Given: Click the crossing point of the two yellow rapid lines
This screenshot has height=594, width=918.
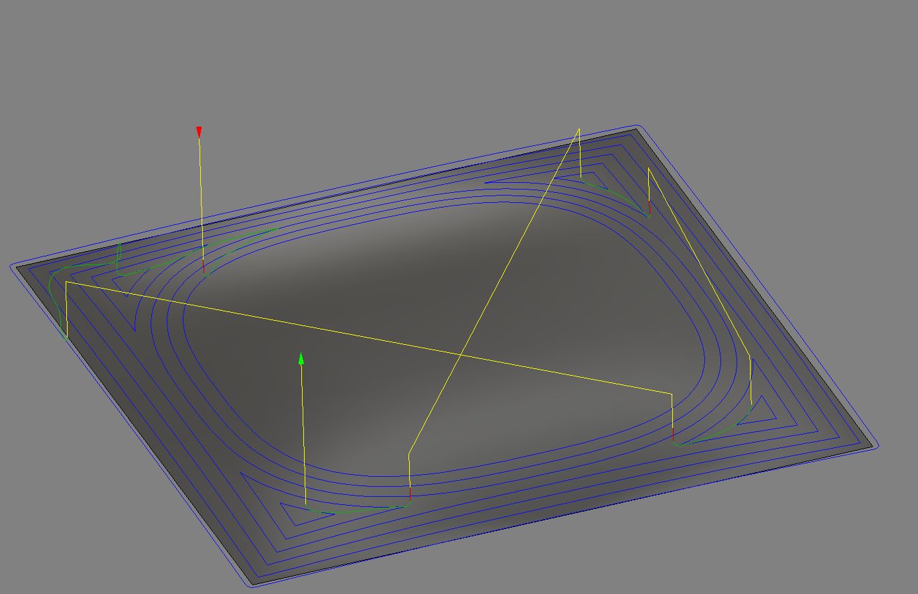Looking at the screenshot, I should click(x=461, y=354).
